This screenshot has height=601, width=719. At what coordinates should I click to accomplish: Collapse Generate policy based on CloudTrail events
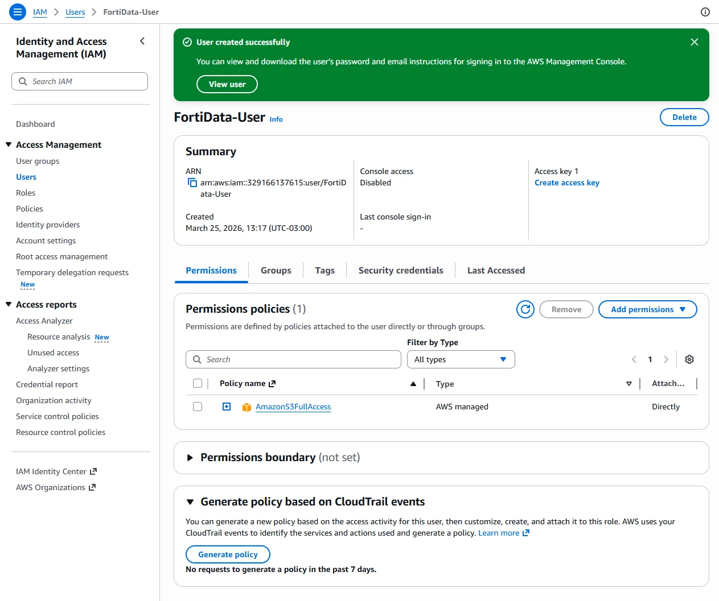click(x=190, y=502)
